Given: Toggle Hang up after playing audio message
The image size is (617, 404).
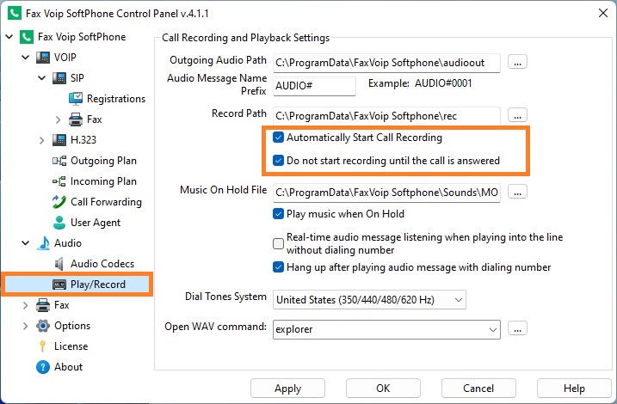Looking at the screenshot, I should pyautogui.click(x=278, y=267).
